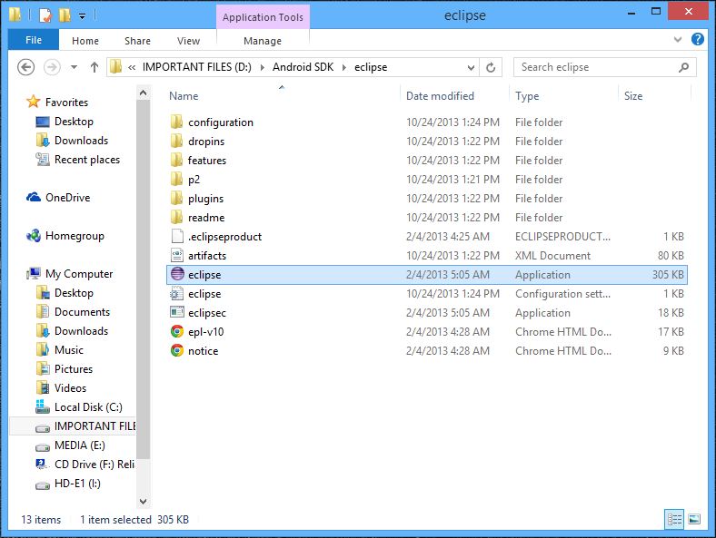Image resolution: width=716 pixels, height=538 pixels.
Task: Sort by the Type column header
Action: [527, 96]
